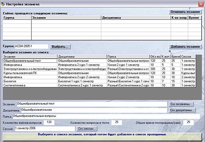205x142 pixels.
Task: Click the status hint Выберите в списке экзамен
Action: [102, 135]
